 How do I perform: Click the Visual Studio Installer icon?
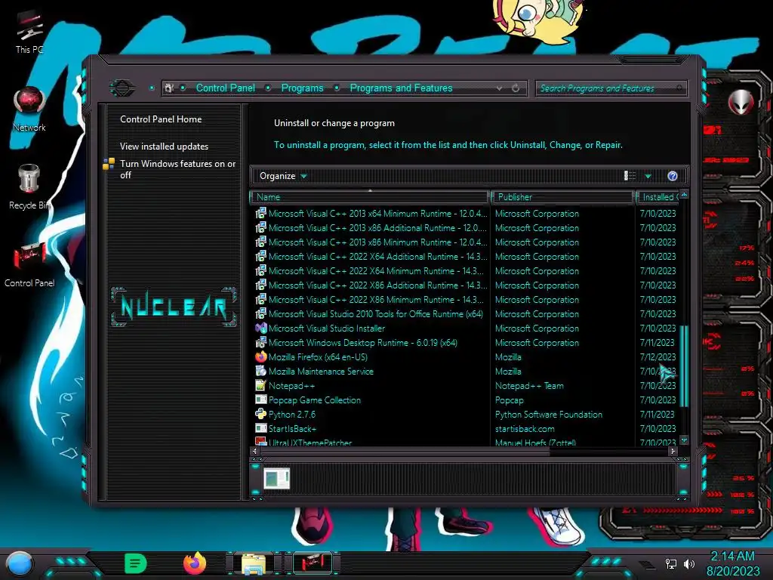click(x=260, y=328)
